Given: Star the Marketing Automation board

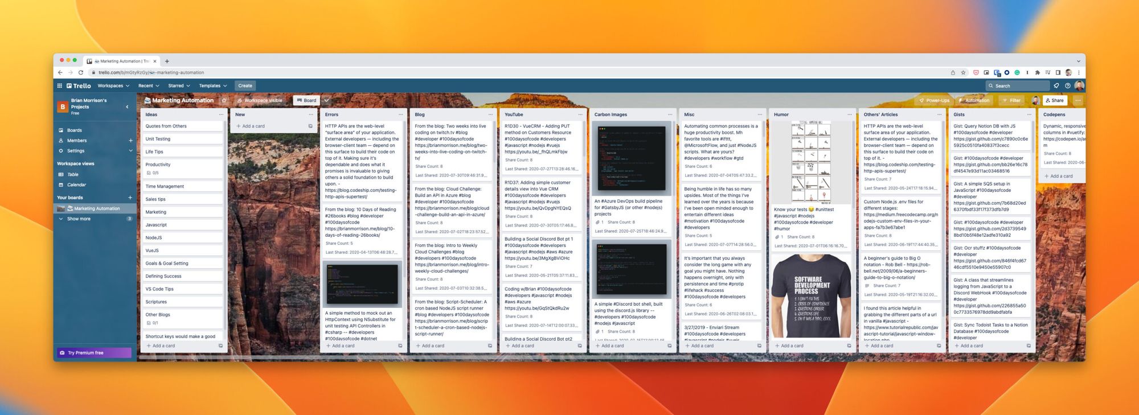Looking at the screenshot, I should [x=224, y=100].
